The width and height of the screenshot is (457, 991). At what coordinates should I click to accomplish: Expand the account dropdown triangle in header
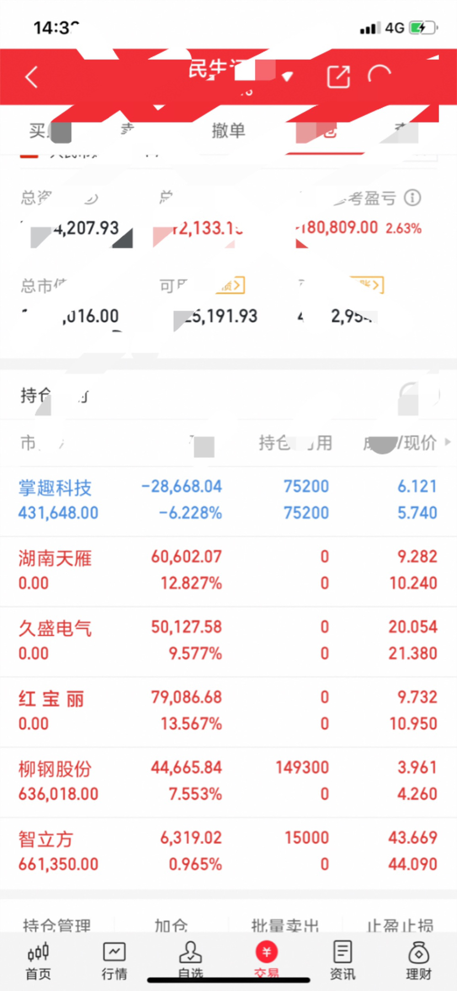pyautogui.click(x=287, y=76)
